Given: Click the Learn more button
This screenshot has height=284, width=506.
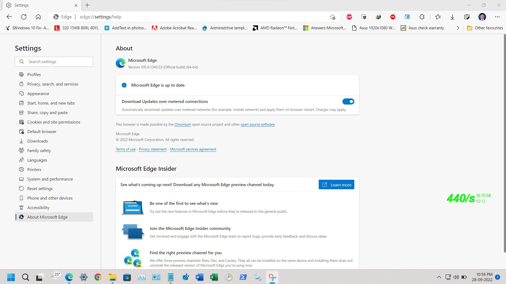Looking at the screenshot, I should coord(336,184).
